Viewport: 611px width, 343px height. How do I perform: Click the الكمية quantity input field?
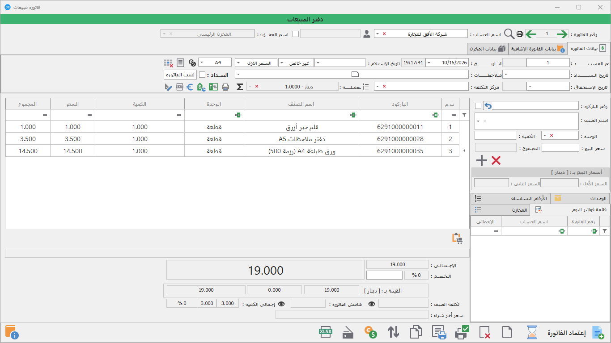(495, 135)
